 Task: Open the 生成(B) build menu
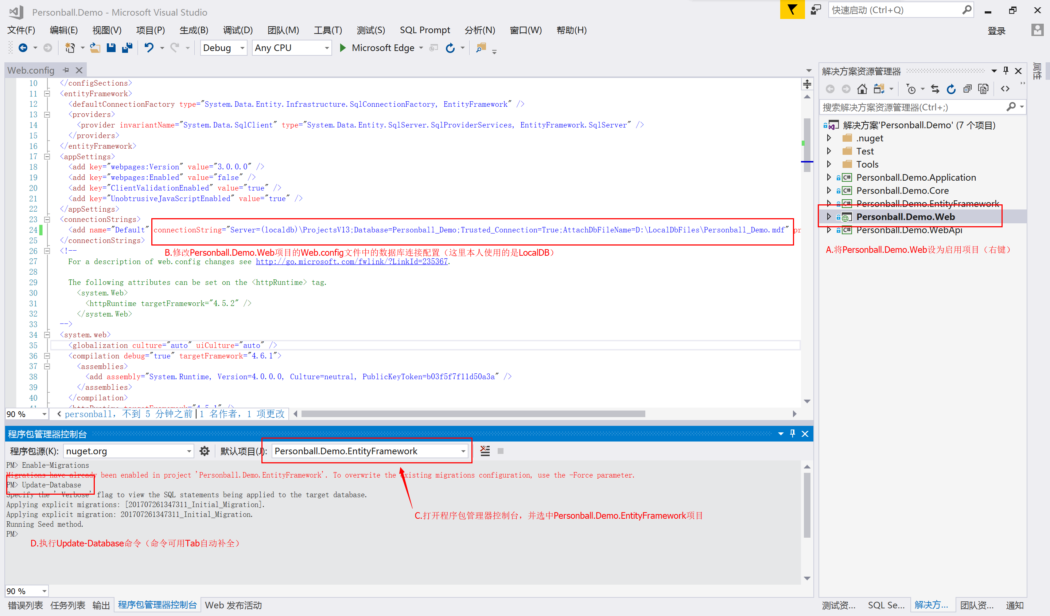coord(194,30)
